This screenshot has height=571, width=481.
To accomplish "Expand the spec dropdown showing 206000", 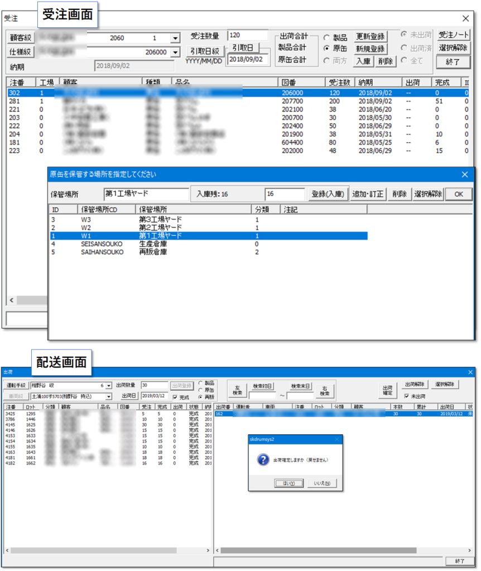I will (175, 52).
